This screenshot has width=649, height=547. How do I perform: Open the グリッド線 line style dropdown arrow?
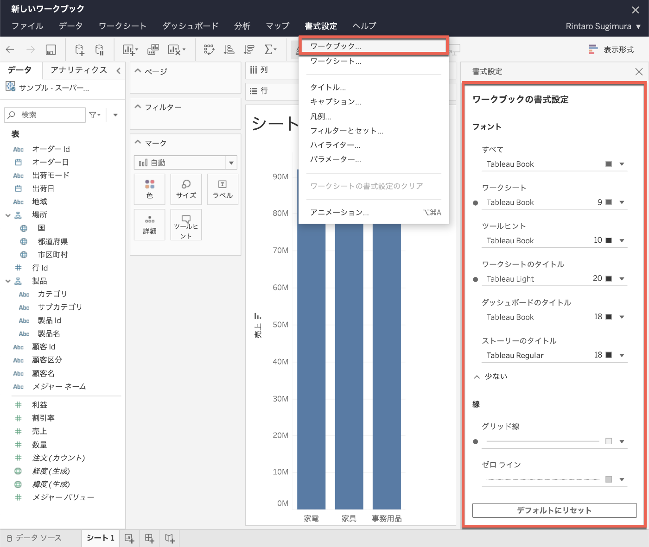coord(622,441)
